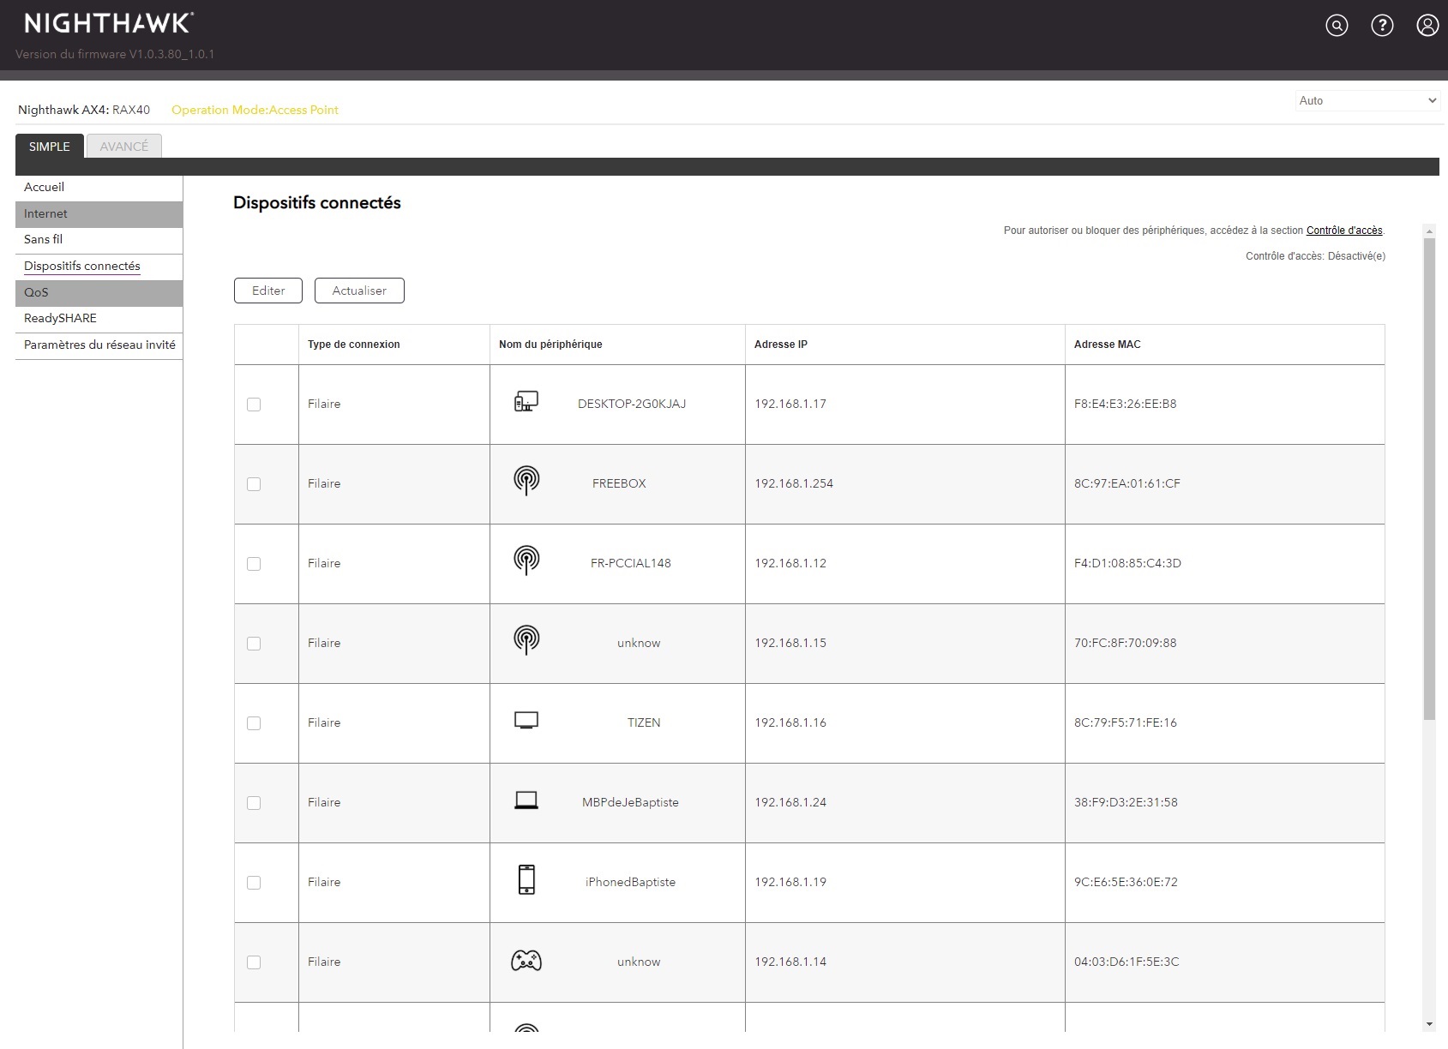Screen dimensions: 1448x1049
Task: Open the Sans fil menu item
Action: [x=44, y=240]
